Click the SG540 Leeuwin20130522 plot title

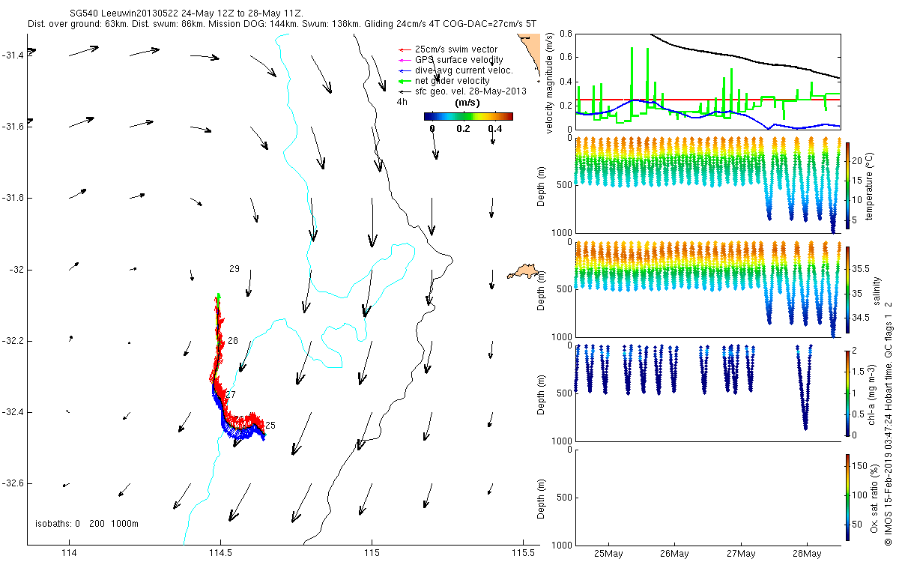coord(184,14)
